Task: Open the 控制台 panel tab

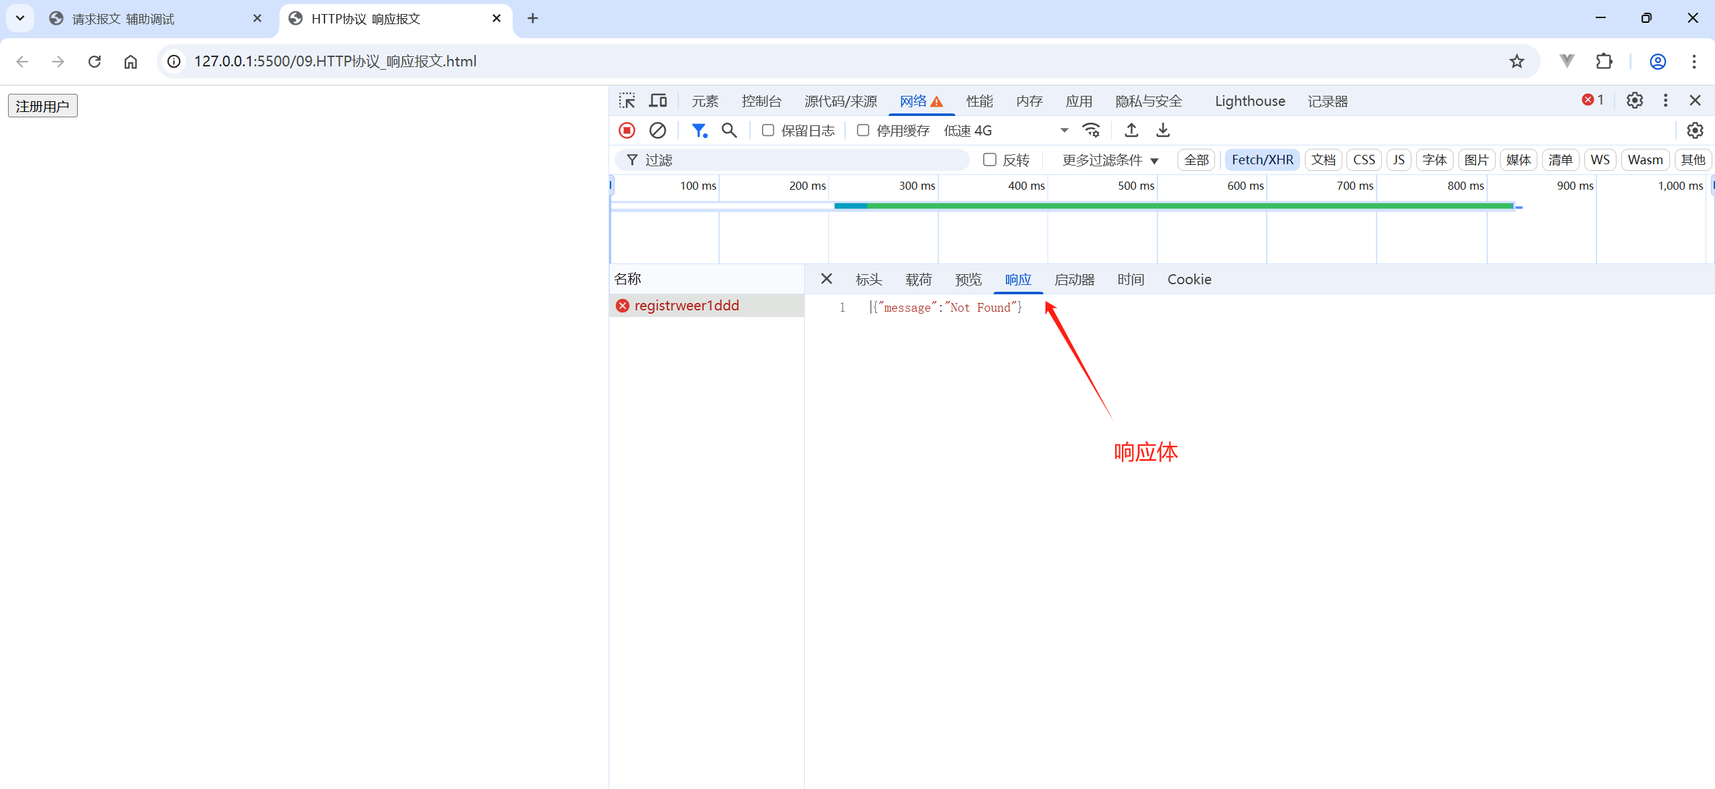Action: pyautogui.click(x=761, y=101)
